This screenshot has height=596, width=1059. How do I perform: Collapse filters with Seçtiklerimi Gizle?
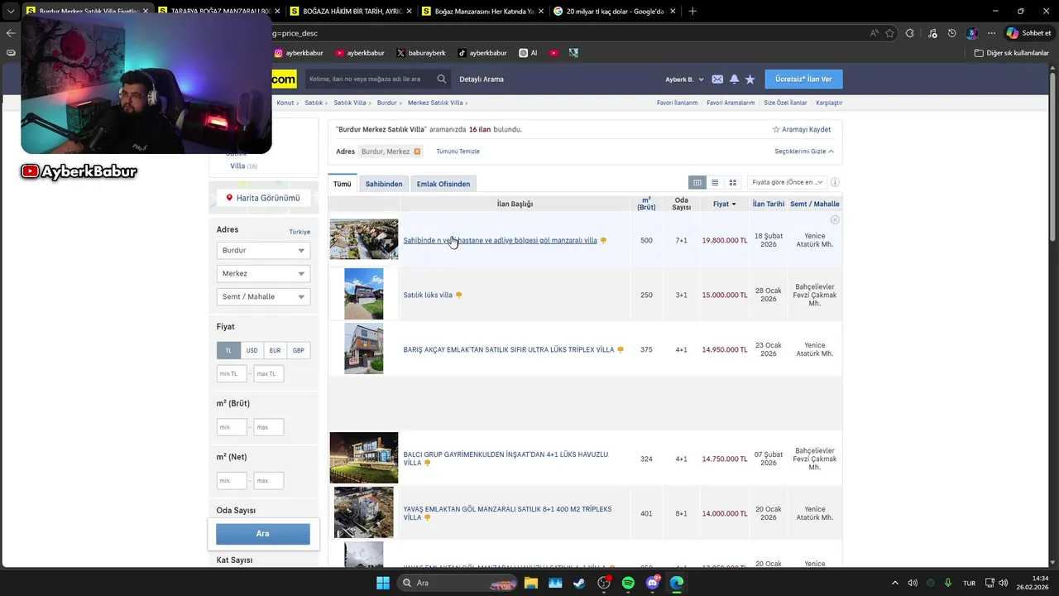point(804,151)
